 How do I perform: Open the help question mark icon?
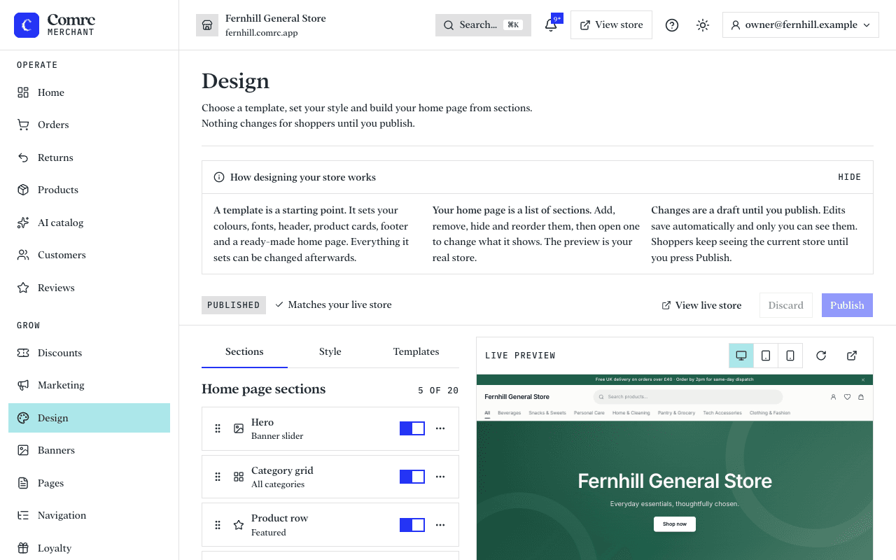672,25
